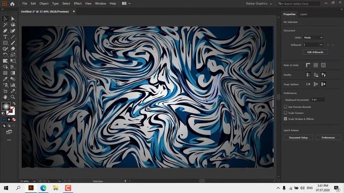Open Arrange Documents dropdown
This screenshot has width=344, height=193.
pyautogui.click(x=126, y=4)
